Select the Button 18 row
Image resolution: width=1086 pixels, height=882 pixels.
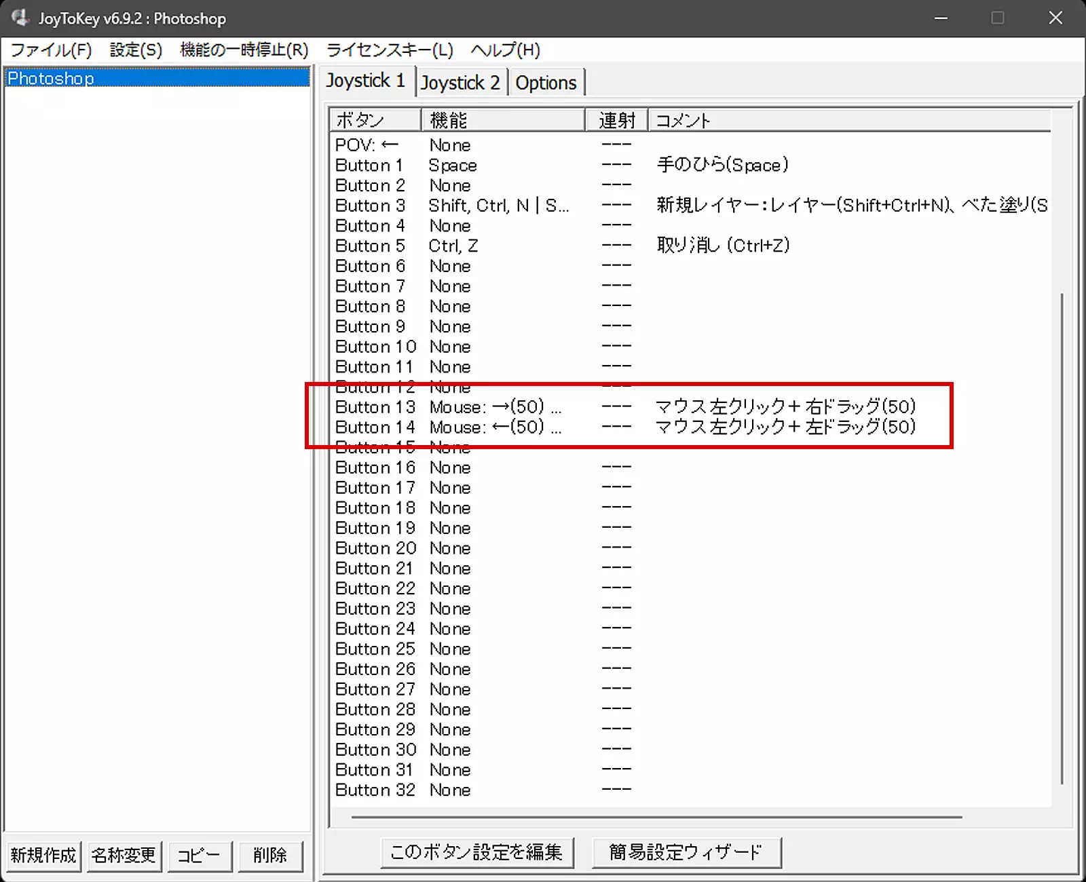[x=690, y=508]
